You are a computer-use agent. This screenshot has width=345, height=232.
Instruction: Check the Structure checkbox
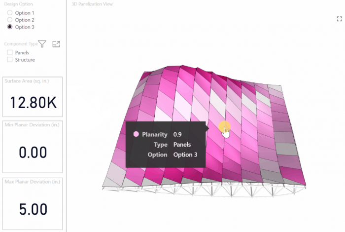click(10, 60)
